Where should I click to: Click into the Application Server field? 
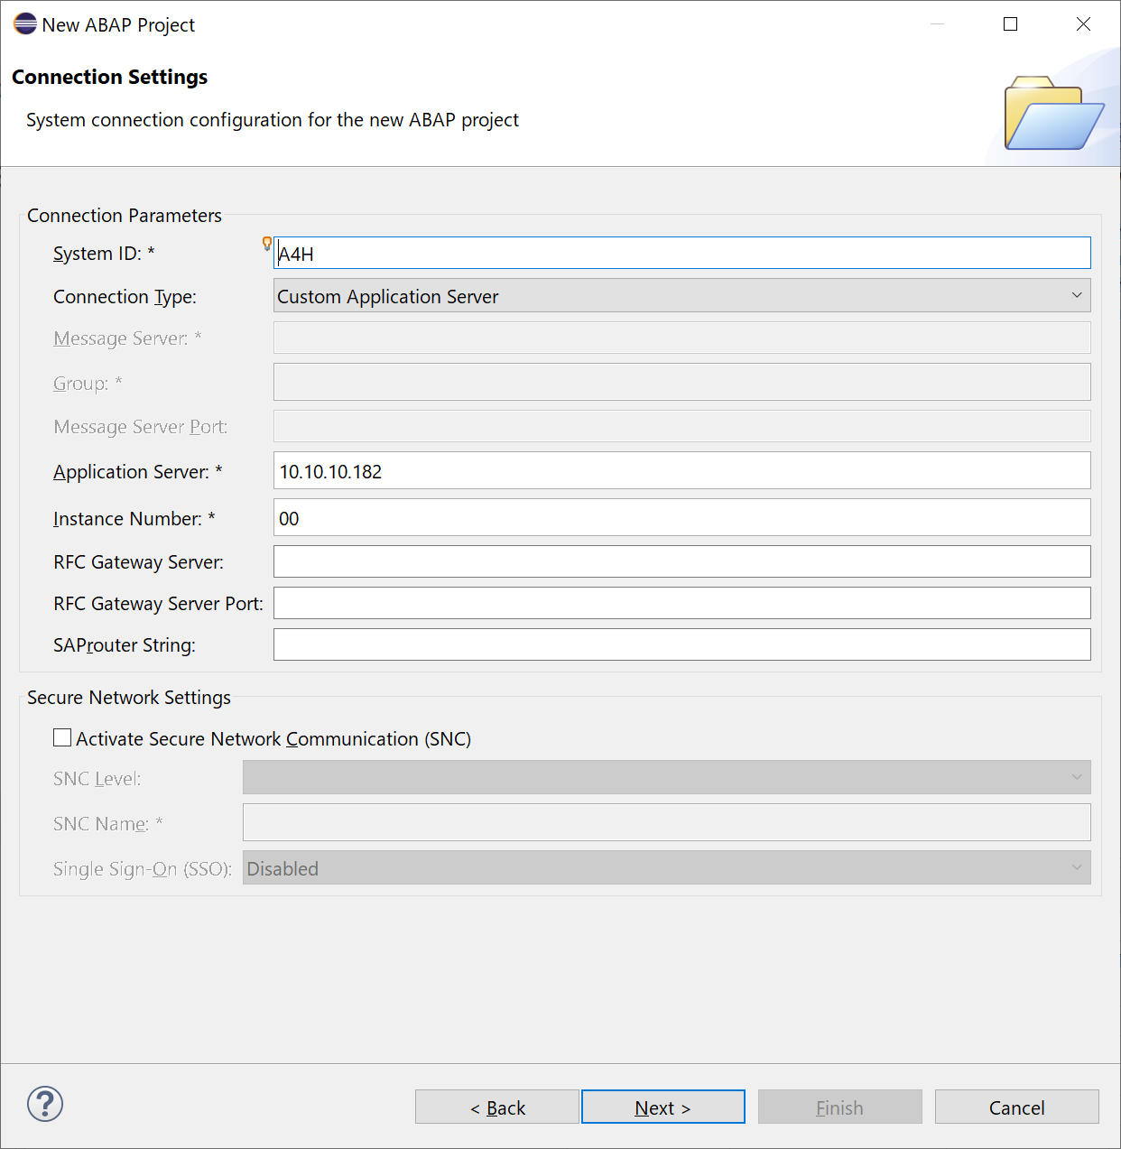click(681, 471)
